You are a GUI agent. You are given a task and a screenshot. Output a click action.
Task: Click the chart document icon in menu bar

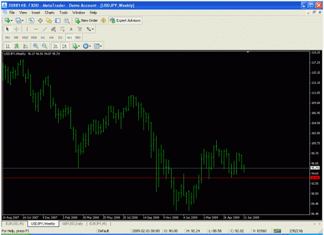click(5, 12)
